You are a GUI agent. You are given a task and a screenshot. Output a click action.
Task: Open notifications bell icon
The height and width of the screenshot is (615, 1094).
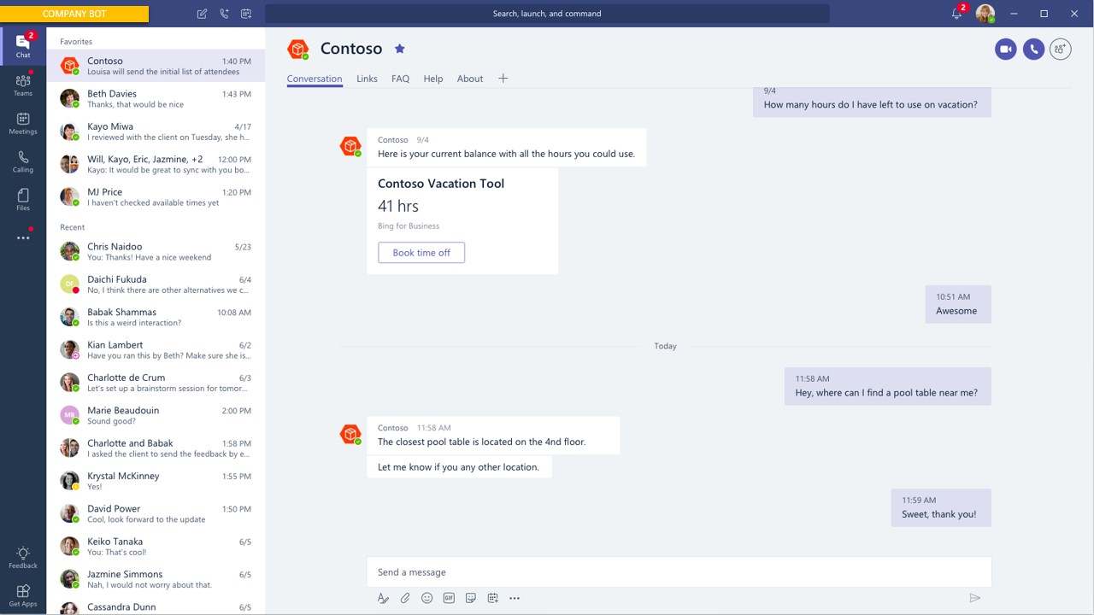tap(957, 14)
